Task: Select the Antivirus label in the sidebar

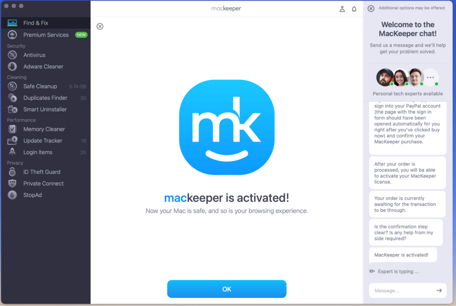Action: point(34,55)
